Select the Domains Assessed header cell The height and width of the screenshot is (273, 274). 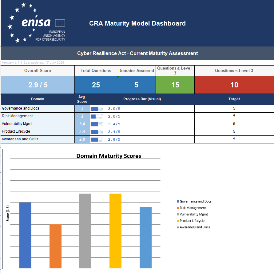point(136,71)
